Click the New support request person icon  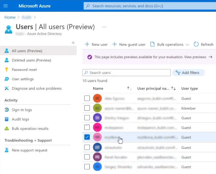click(7, 150)
